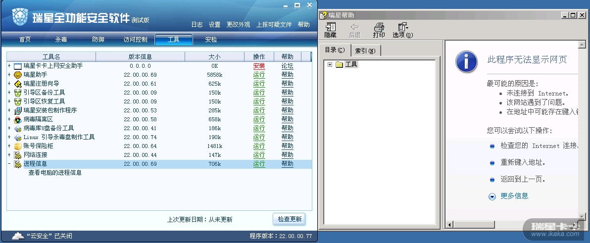590x243 pixels.
Task: Expand the 病毒隔离区 row
Action: (9, 119)
